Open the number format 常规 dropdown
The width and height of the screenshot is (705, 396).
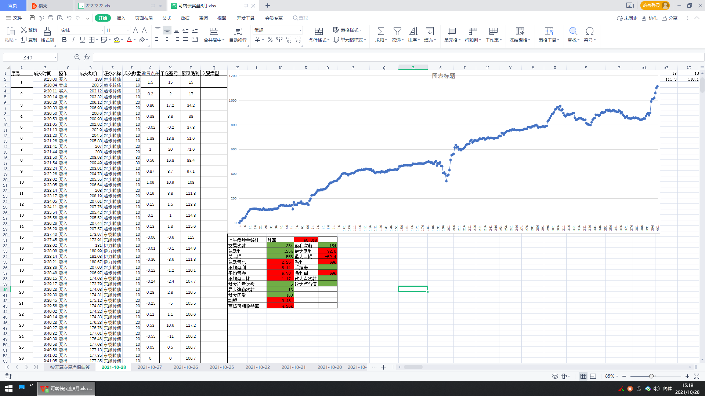300,30
